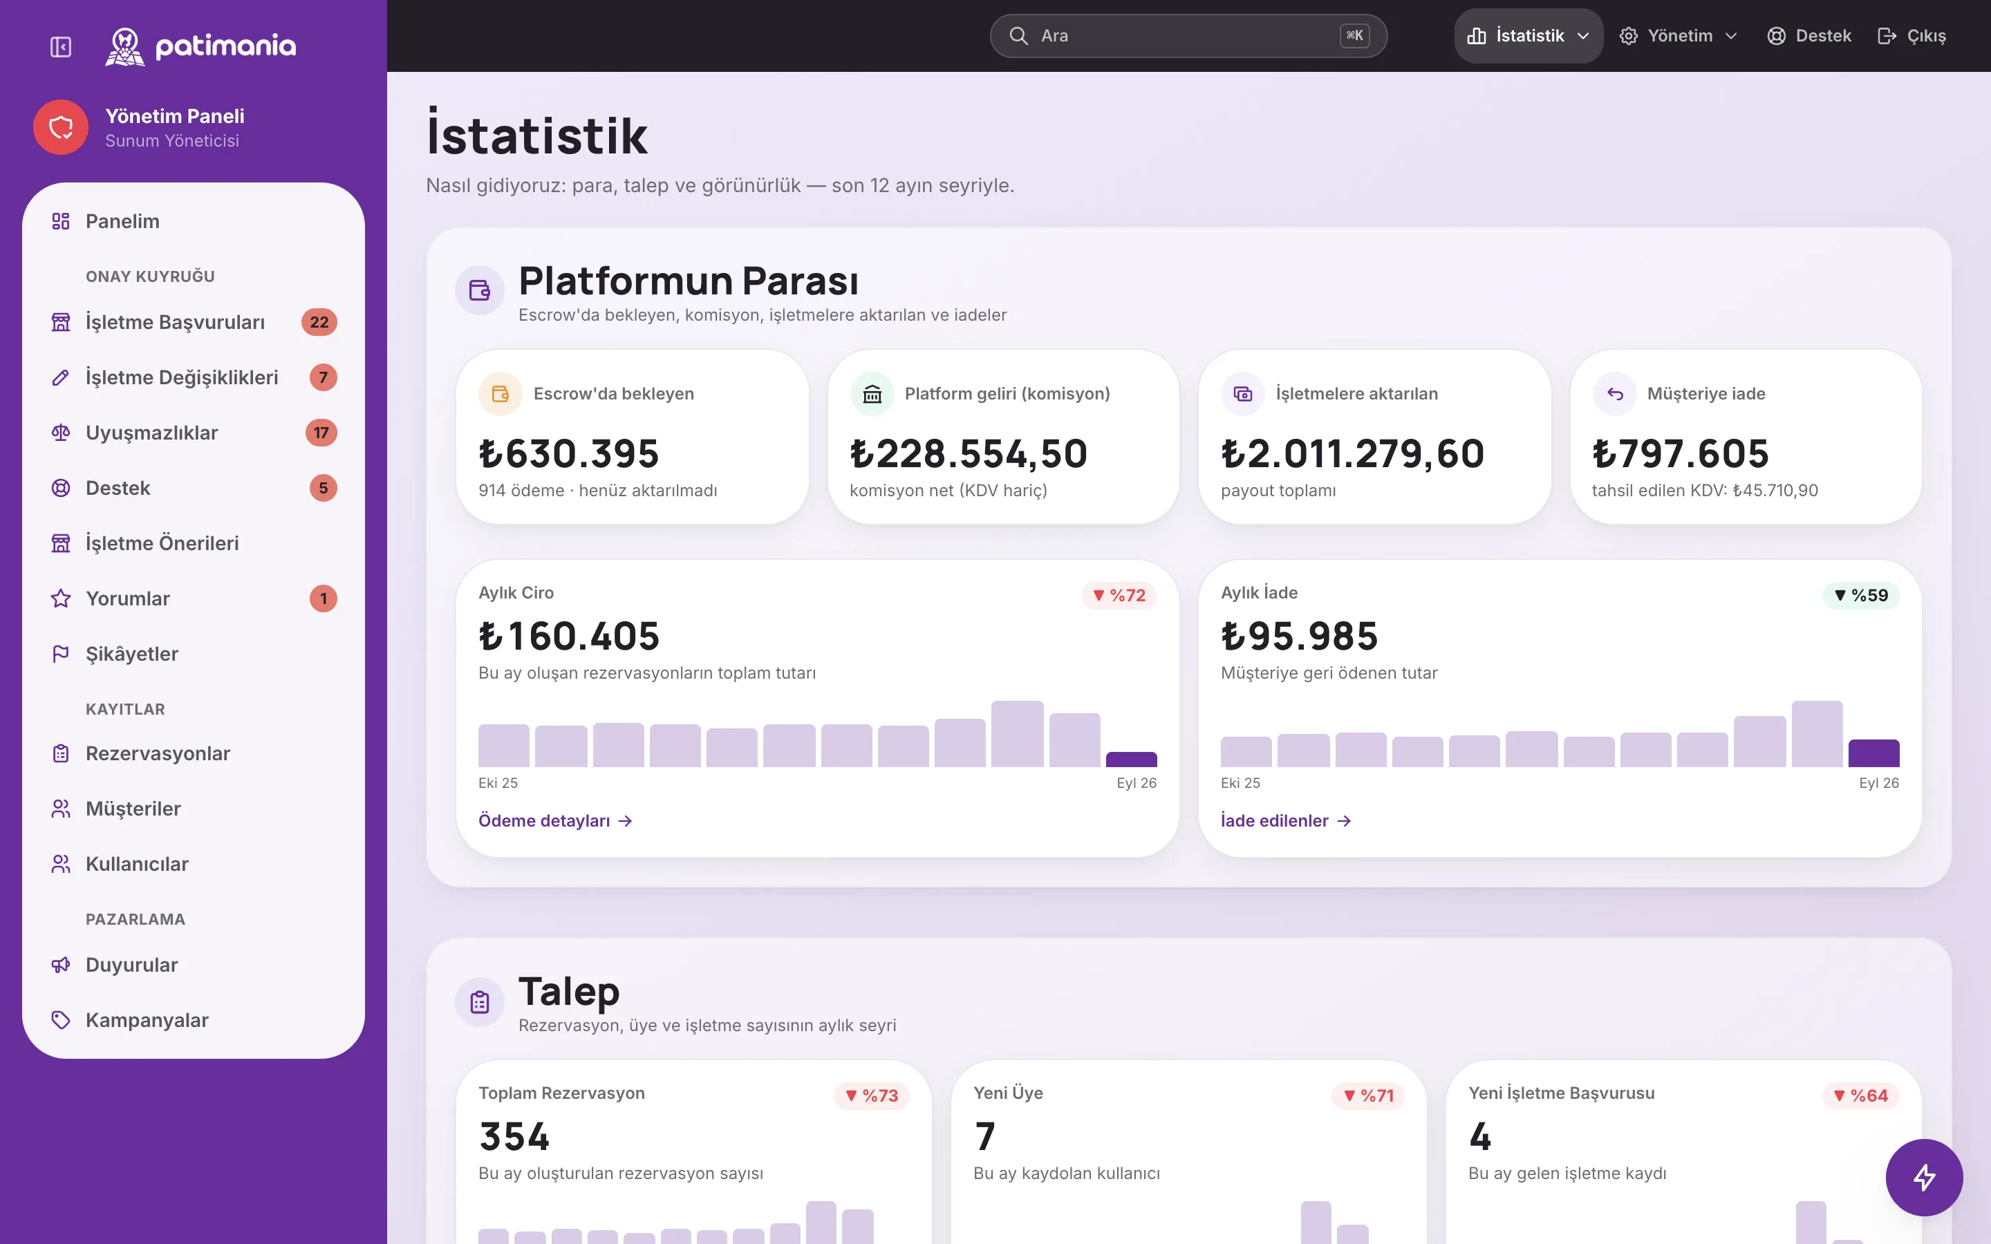Click the 354 Toplam Rezervasyon value
1991x1244 pixels.
pyautogui.click(x=514, y=1137)
